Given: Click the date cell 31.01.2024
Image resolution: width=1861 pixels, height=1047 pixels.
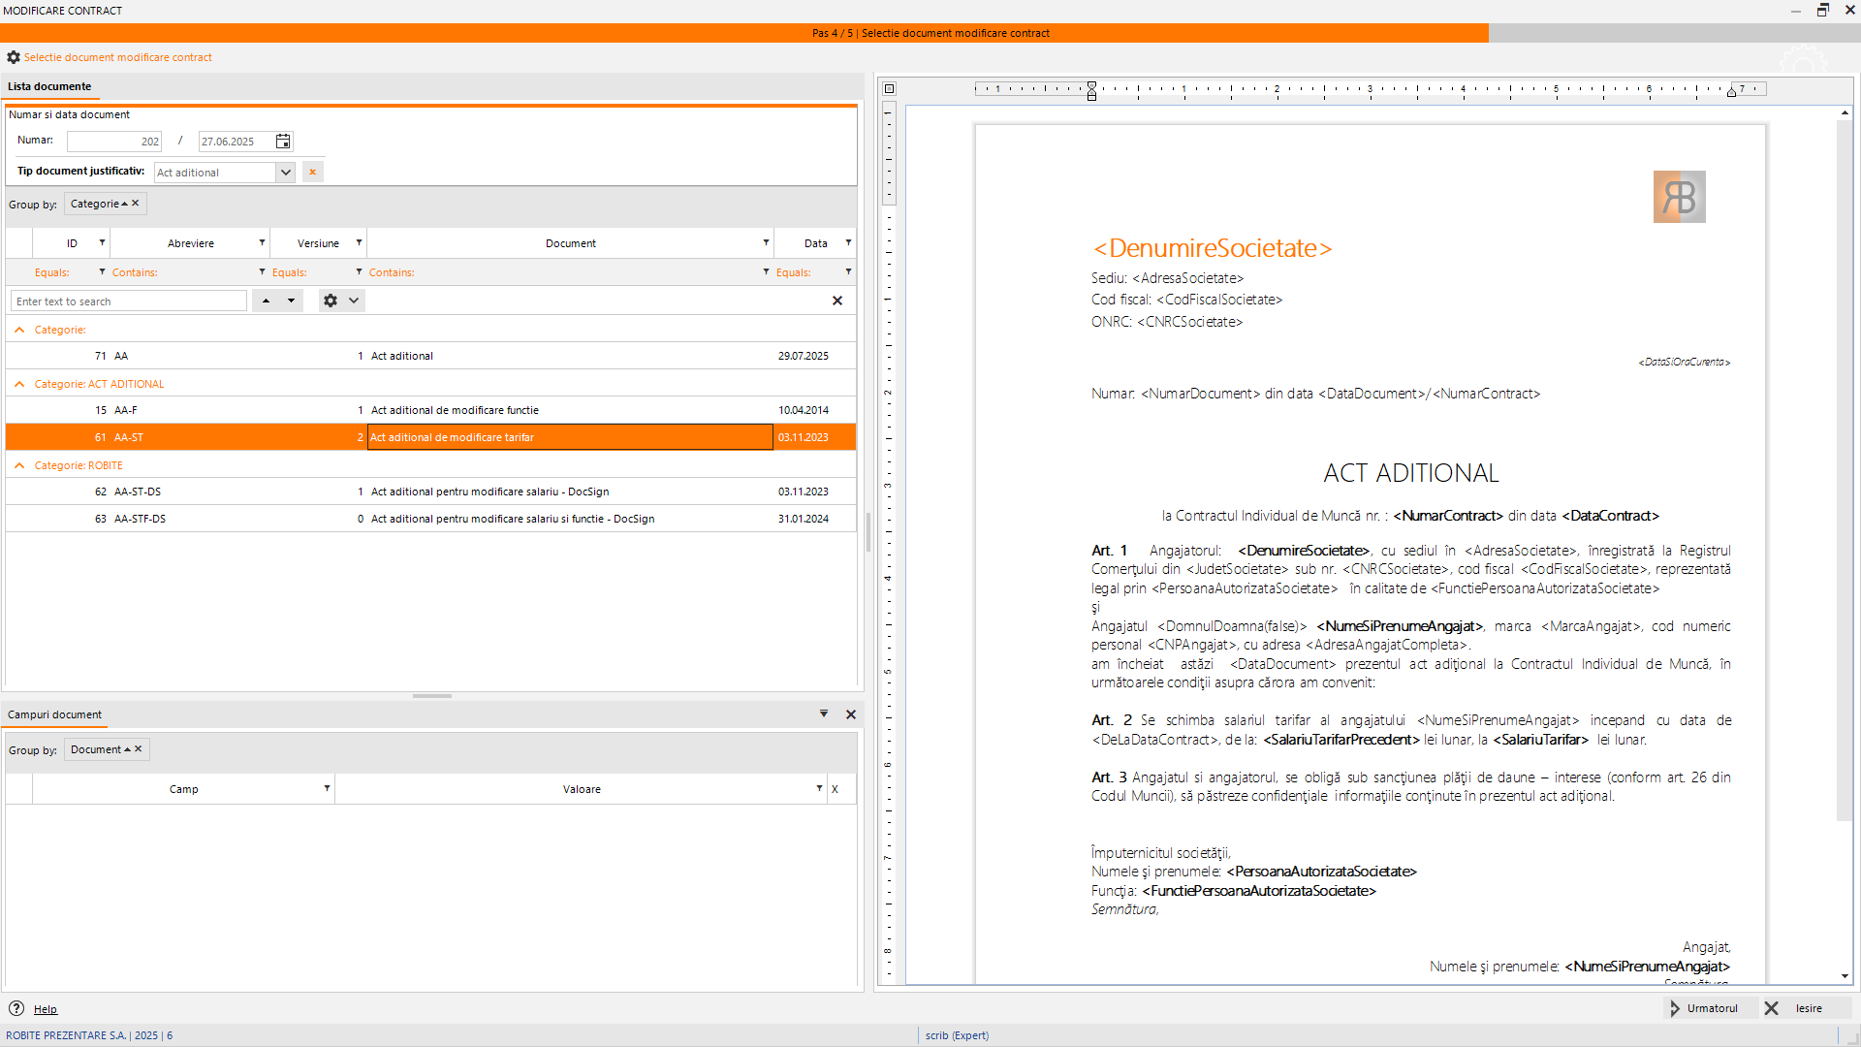Looking at the screenshot, I should coord(804,519).
